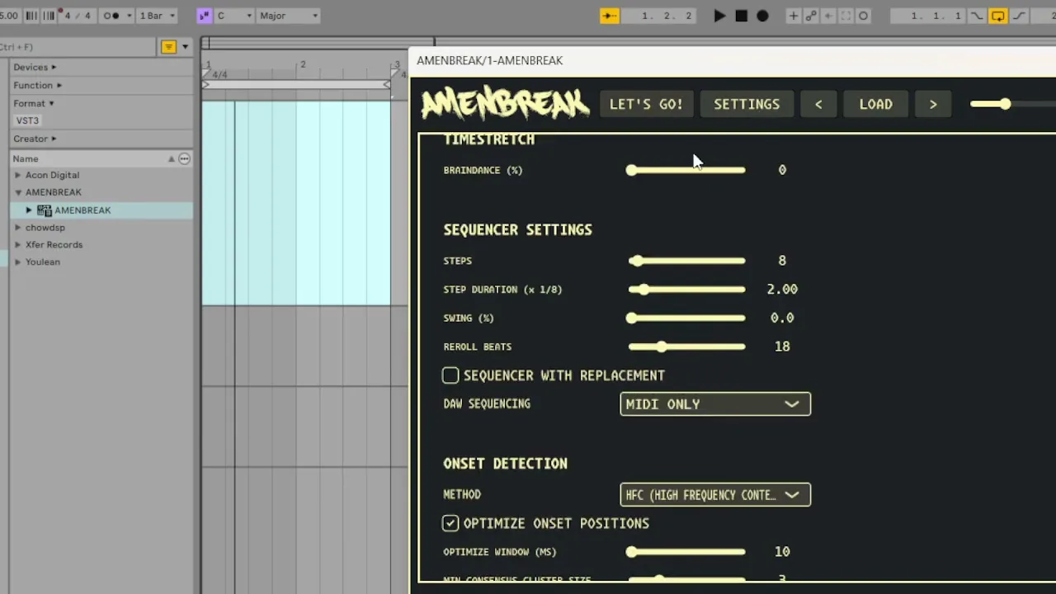This screenshot has width=1056, height=594.
Task: Expand the chowdsp folder
Action: [x=17, y=228]
